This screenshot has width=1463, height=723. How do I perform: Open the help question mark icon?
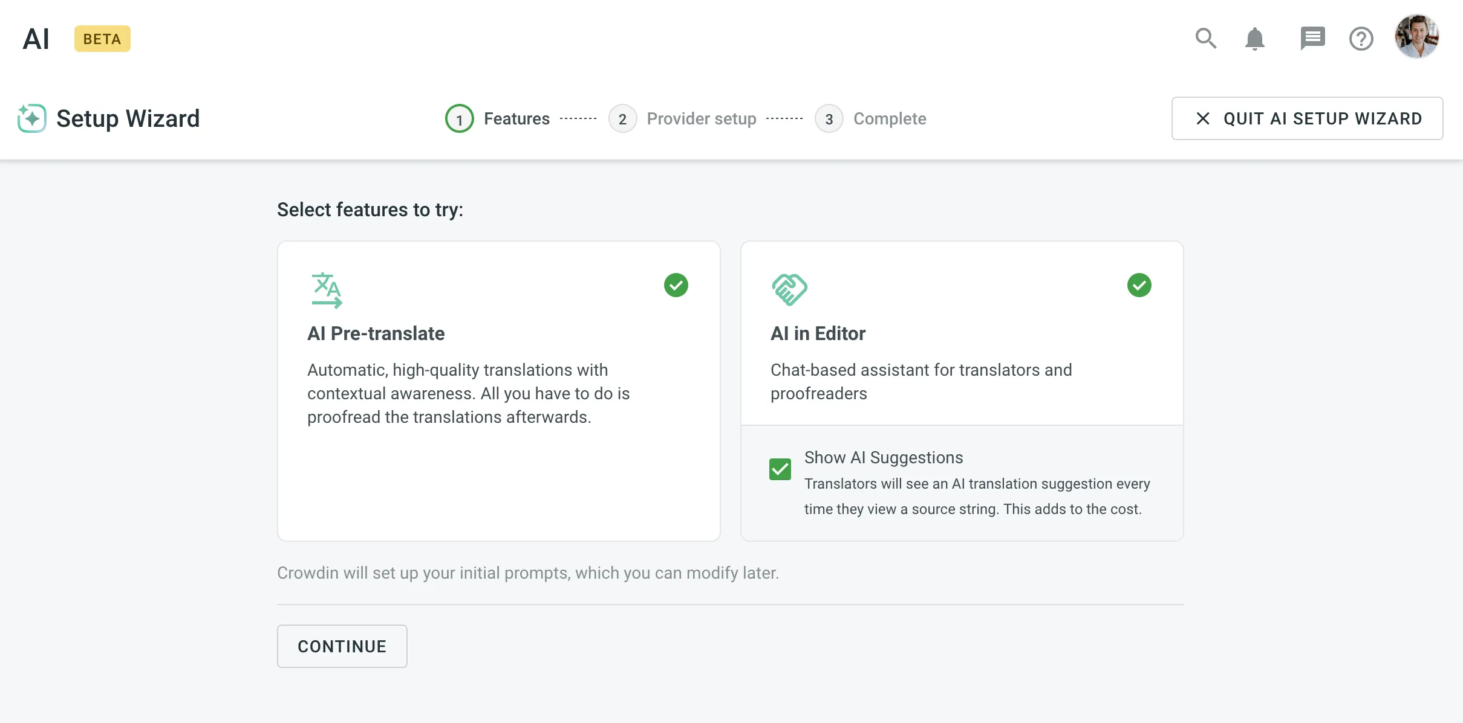point(1361,39)
